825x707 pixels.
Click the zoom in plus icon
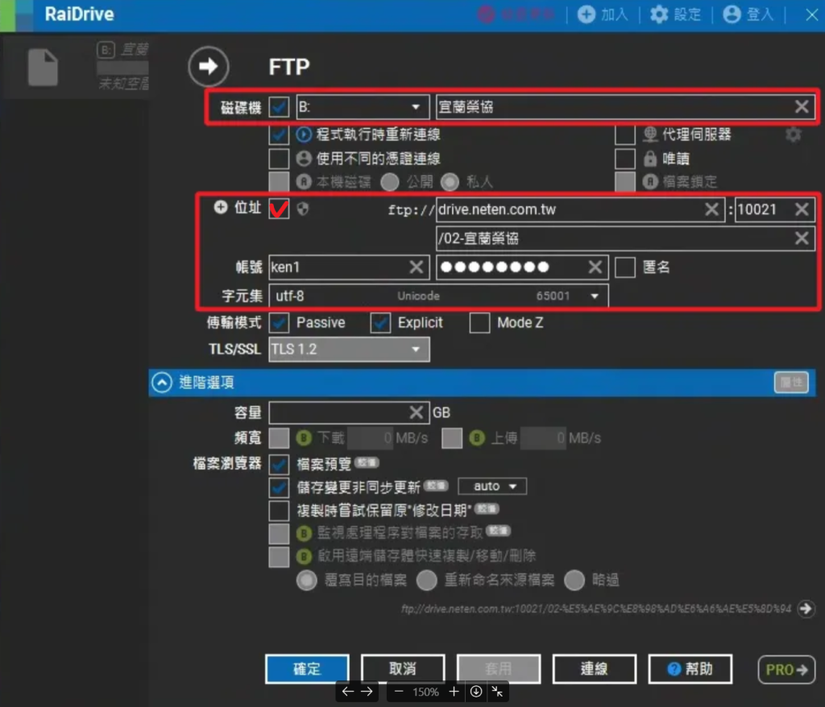[x=454, y=692]
